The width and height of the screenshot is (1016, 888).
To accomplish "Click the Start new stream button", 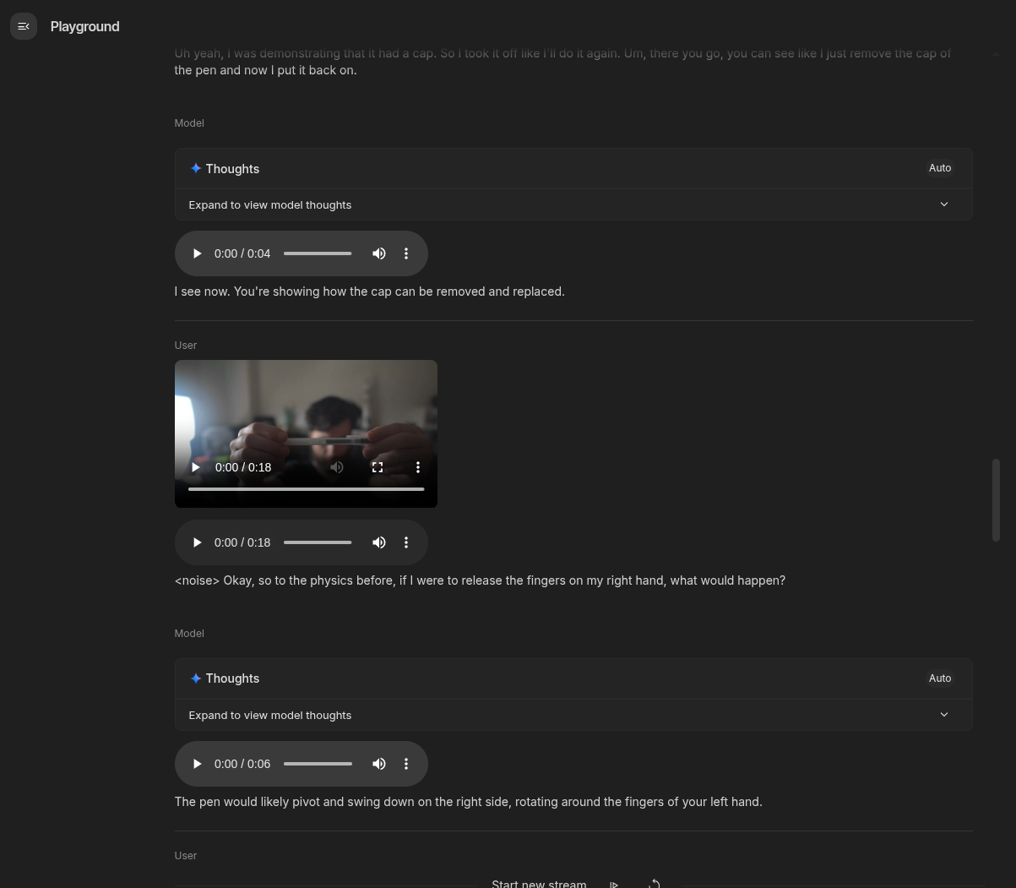I will pos(539,883).
